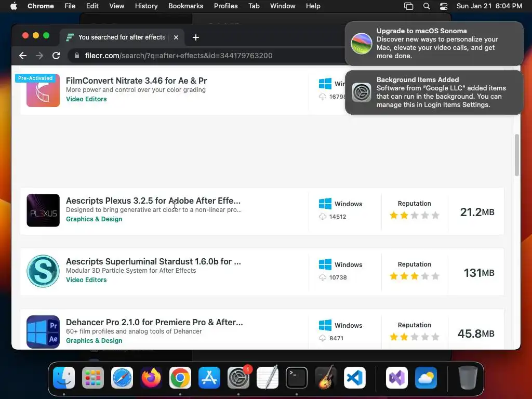
Task: Open the FilmConvert Nitrate app thumbnail
Action: (x=43, y=90)
